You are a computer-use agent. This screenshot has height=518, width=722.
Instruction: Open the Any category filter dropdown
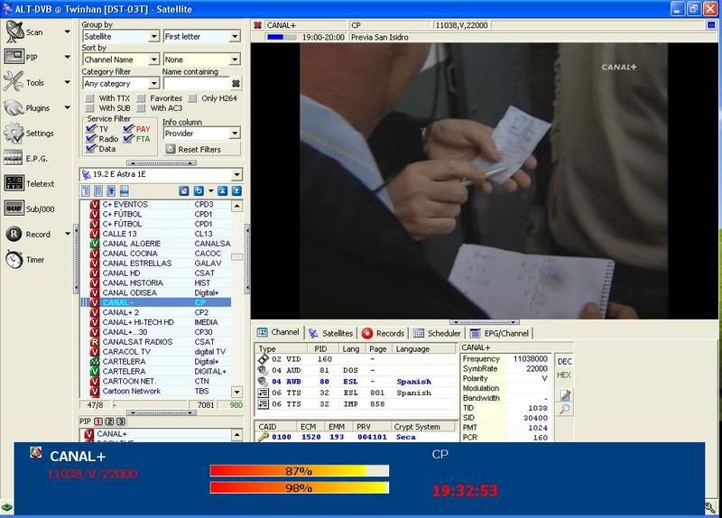(x=153, y=83)
